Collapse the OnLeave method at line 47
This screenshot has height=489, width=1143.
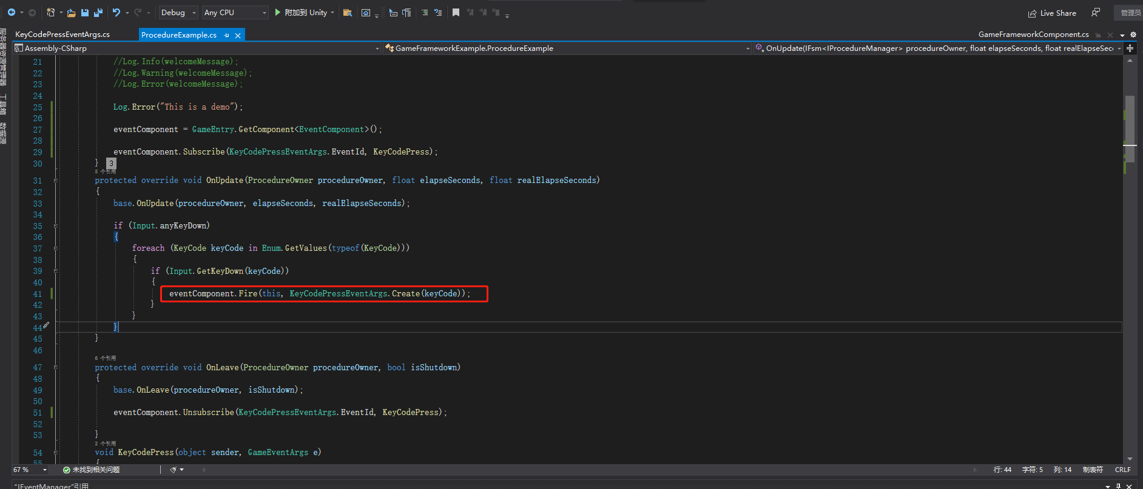click(56, 367)
